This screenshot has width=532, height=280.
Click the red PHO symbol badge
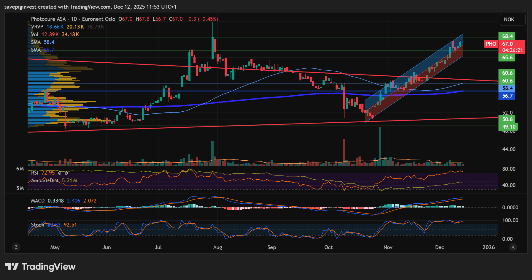491,44
